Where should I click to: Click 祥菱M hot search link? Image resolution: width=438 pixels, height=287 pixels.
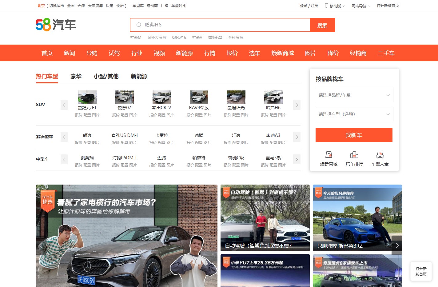[x=136, y=38]
